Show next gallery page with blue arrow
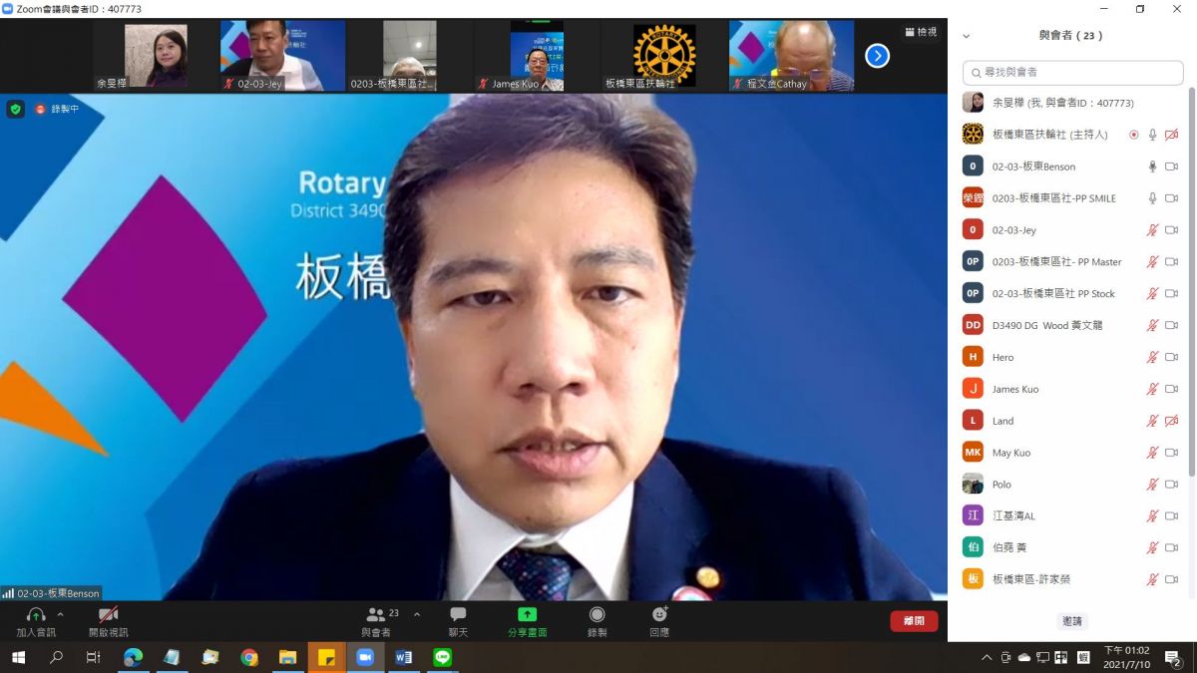The image size is (1197, 673). (877, 56)
